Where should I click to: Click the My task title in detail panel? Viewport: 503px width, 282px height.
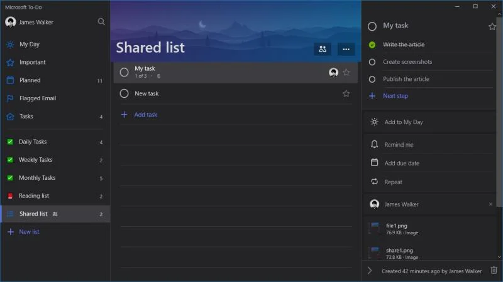point(395,26)
